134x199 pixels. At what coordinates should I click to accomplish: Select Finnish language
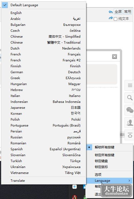(x=44, y=66)
